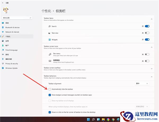Open Network & internet category
This screenshot has height=122, width=159.
tap(17, 32)
